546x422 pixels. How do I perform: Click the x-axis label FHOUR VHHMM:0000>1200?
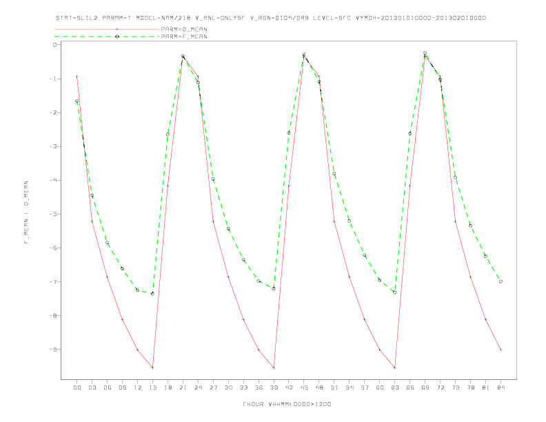(x=287, y=404)
